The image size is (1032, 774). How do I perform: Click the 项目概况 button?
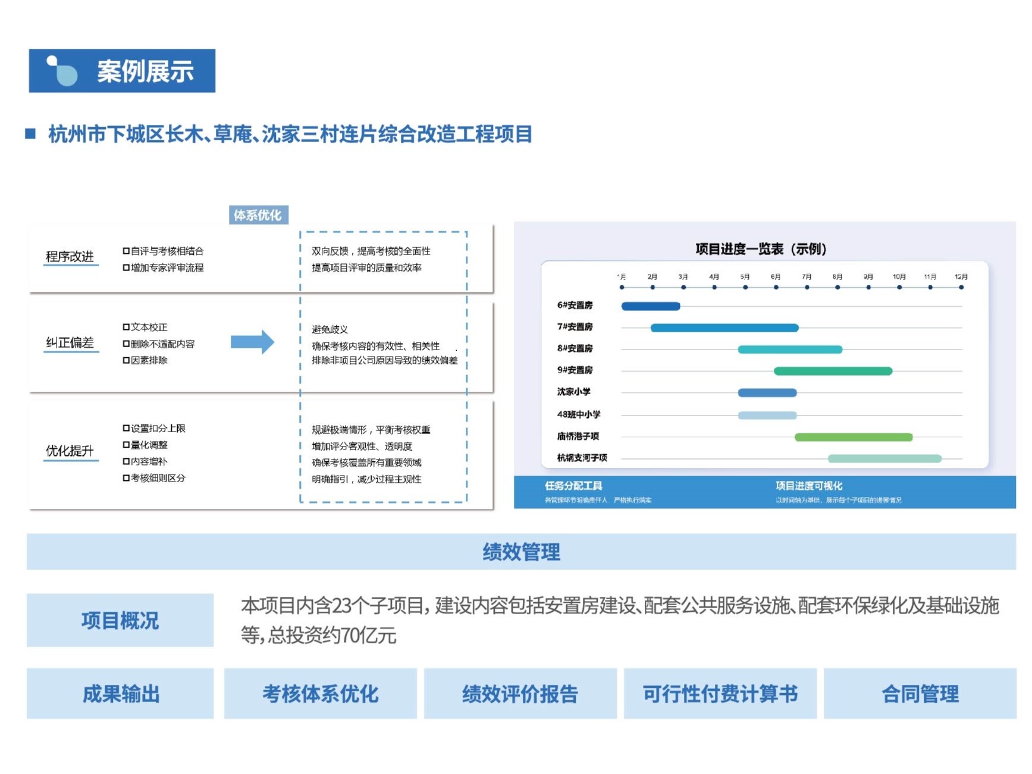click(x=120, y=620)
